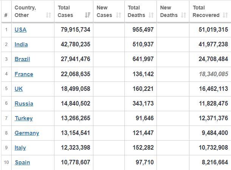Screen dimensions: 231x170
Task: Open the Germany country link
Action: click(x=27, y=133)
